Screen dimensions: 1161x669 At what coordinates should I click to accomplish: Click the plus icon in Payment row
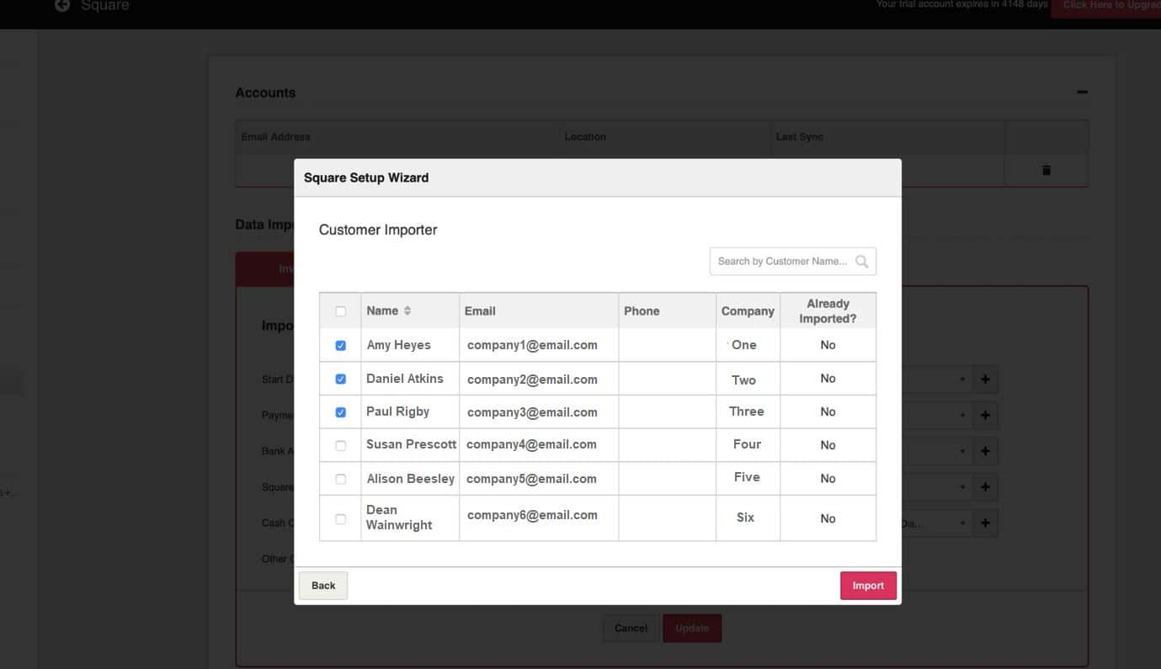click(x=985, y=416)
